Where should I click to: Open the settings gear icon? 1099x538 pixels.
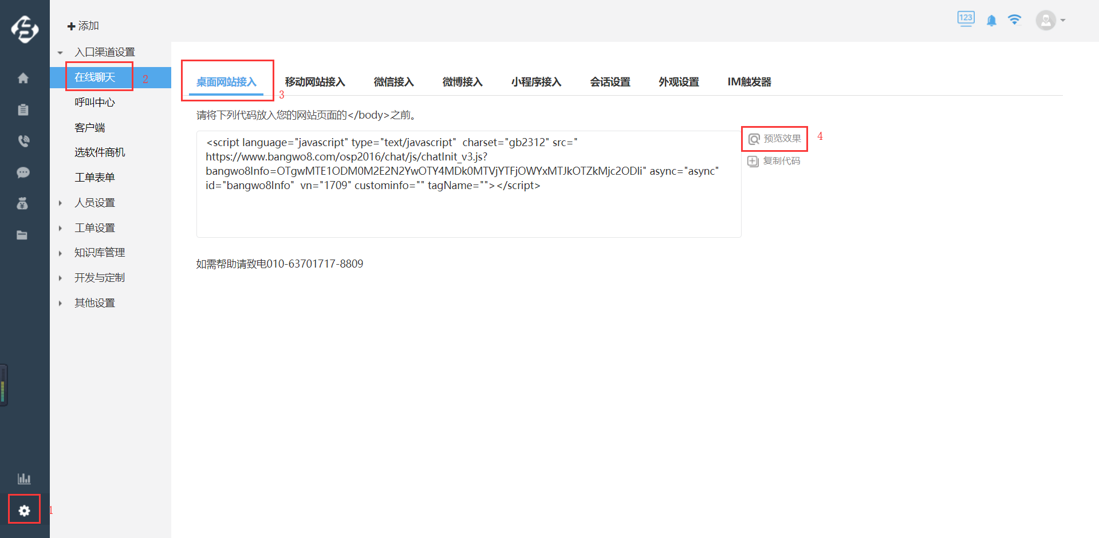[24, 510]
